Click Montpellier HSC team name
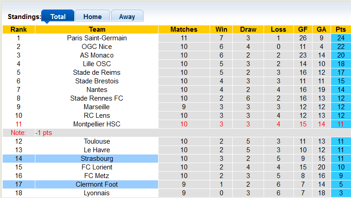Viewport: 351px width, 198px height. (x=96, y=124)
